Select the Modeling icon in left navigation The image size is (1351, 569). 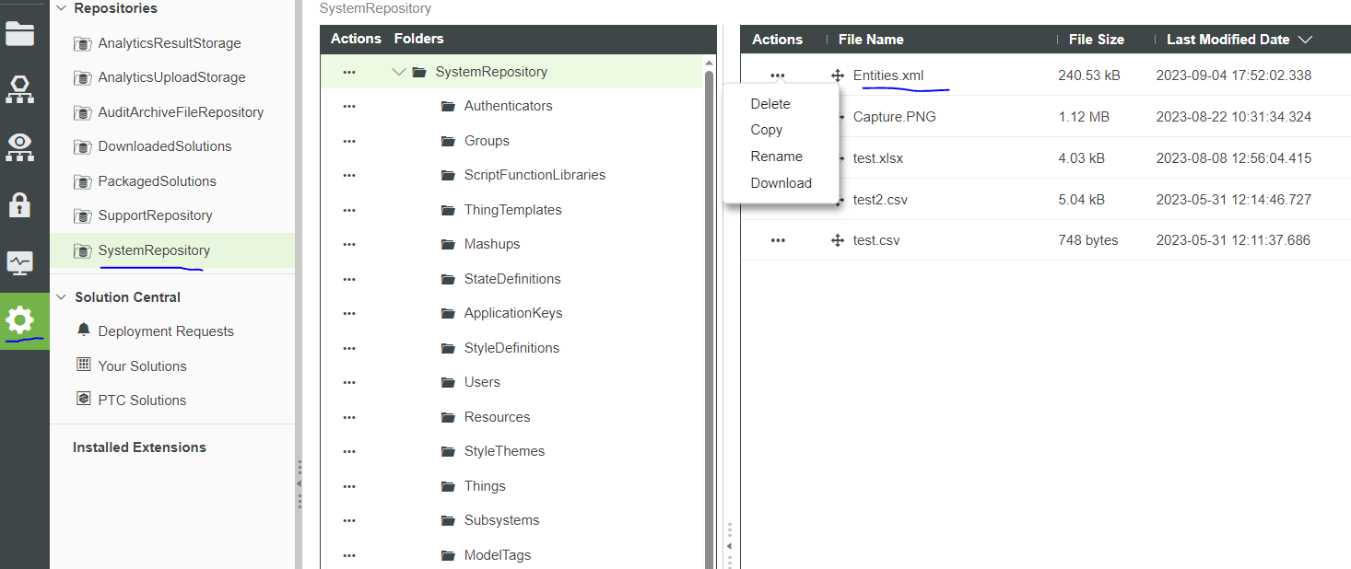click(x=23, y=89)
